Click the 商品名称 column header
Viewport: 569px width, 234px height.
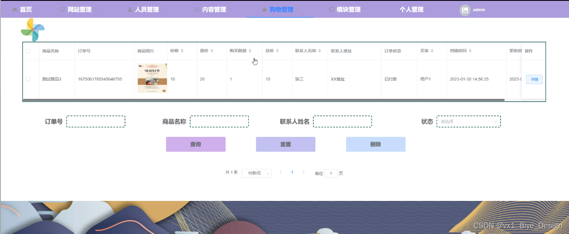[51, 51]
